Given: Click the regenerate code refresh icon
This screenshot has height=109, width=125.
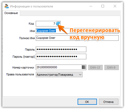Looking at the screenshot, I should (x=58, y=24).
